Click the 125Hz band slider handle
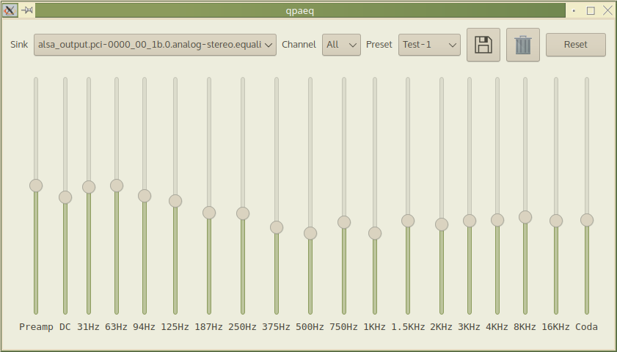The height and width of the screenshot is (352, 617). (175, 201)
